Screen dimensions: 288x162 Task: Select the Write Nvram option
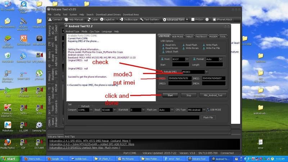190,48
